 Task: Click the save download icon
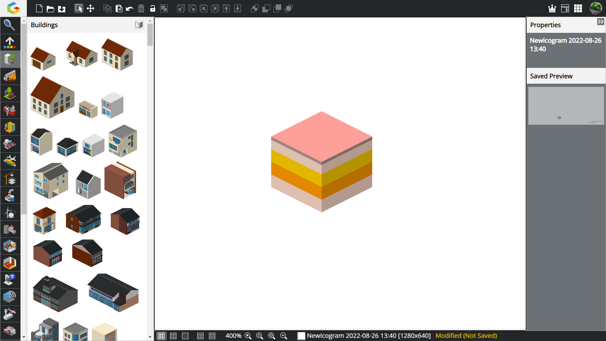(x=62, y=9)
